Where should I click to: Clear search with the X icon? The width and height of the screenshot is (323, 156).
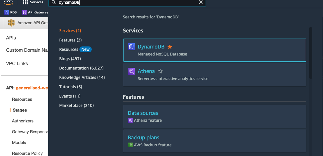(201, 2)
